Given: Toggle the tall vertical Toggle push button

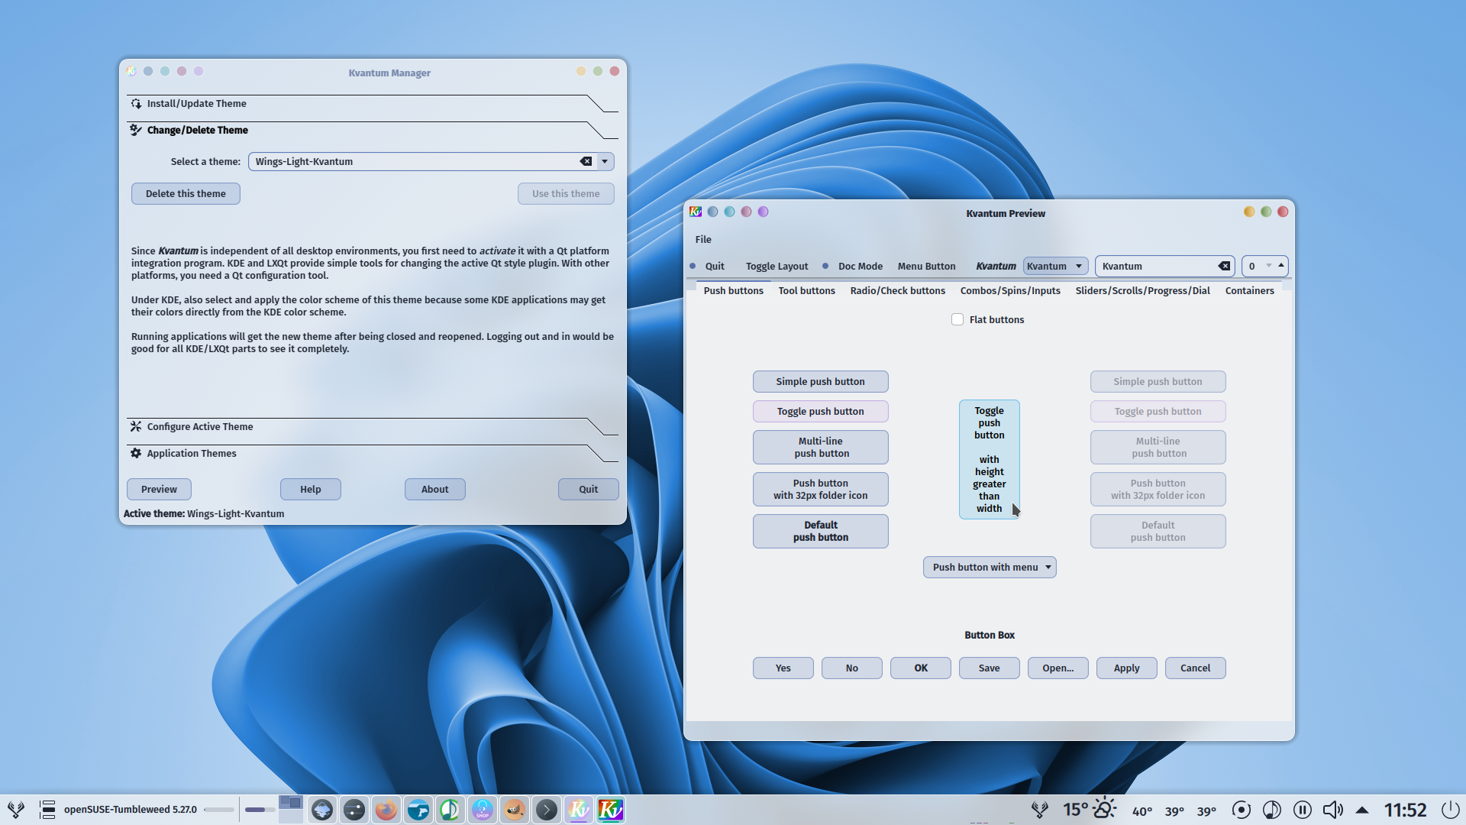Looking at the screenshot, I should coord(990,459).
